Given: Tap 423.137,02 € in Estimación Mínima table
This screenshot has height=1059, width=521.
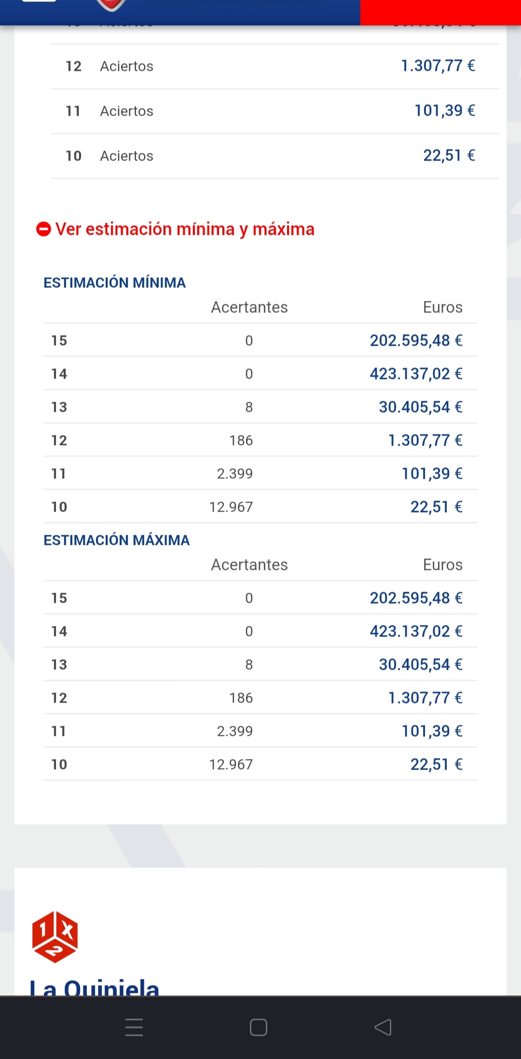Looking at the screenshot, I should pos(416,374).
